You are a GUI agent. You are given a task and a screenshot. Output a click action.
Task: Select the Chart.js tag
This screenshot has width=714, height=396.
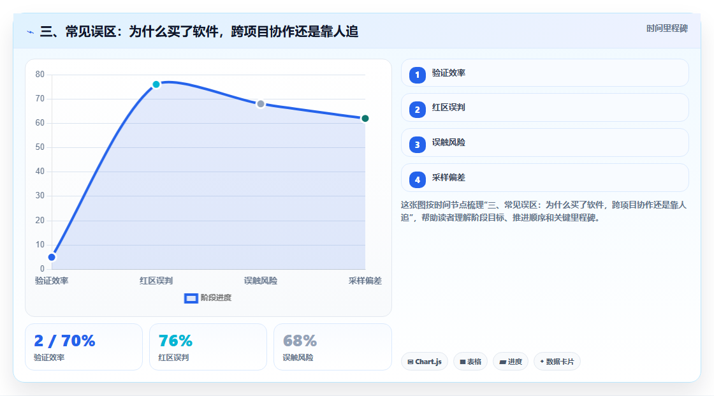(425, 362)
